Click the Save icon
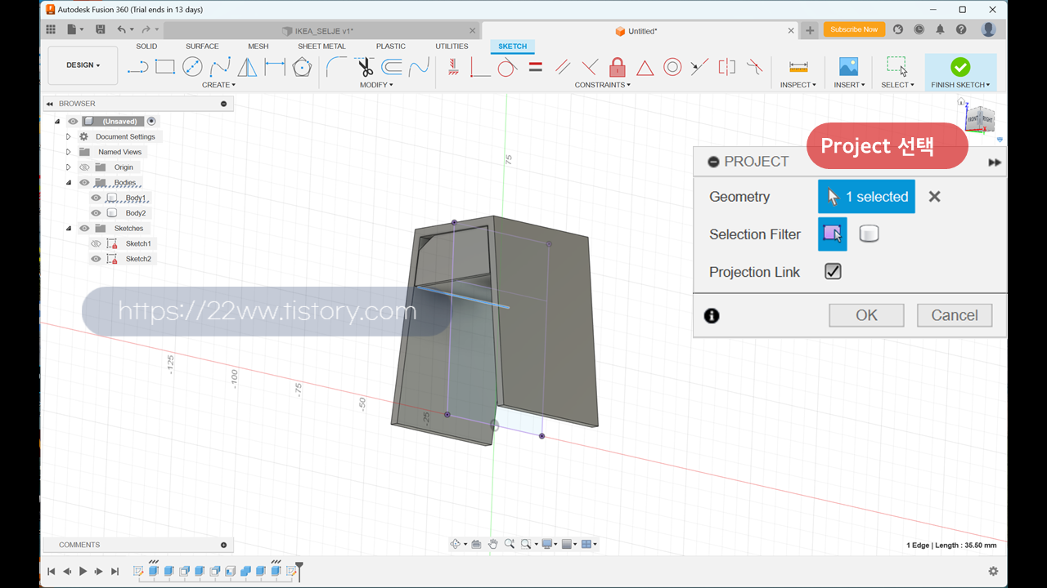1047x588 pixels. click(x=100, y=29)
